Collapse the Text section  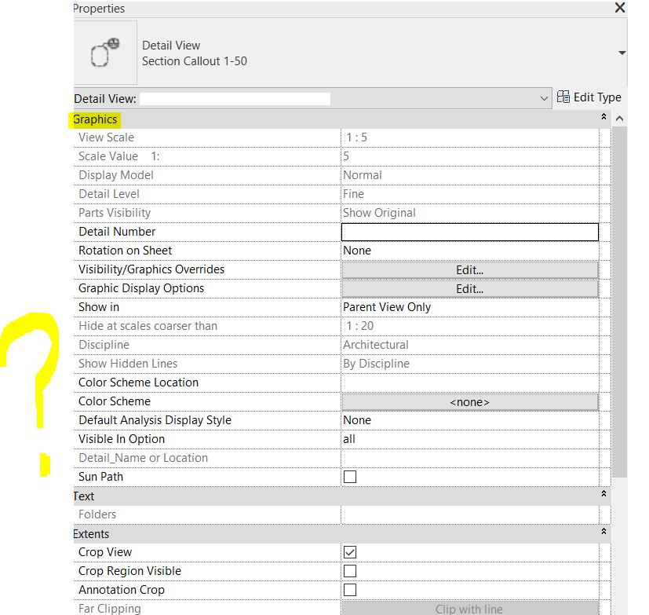click(x=603, y=493)
